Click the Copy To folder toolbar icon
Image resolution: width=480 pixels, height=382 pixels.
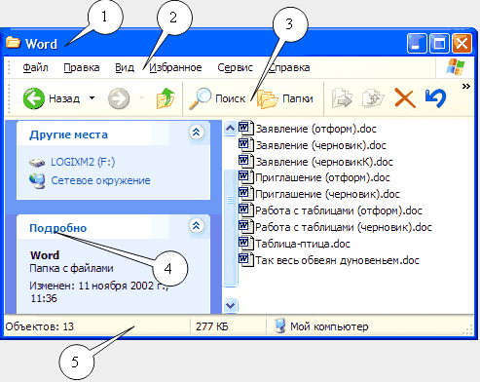(x=373, y=97)
